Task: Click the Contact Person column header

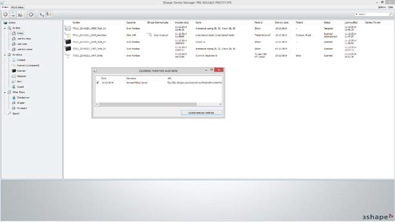Action: coord(373,23)
